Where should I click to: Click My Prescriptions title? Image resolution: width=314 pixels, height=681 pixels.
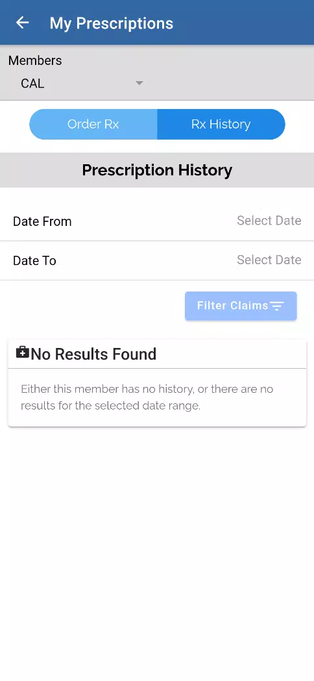(x=112, y=23)
